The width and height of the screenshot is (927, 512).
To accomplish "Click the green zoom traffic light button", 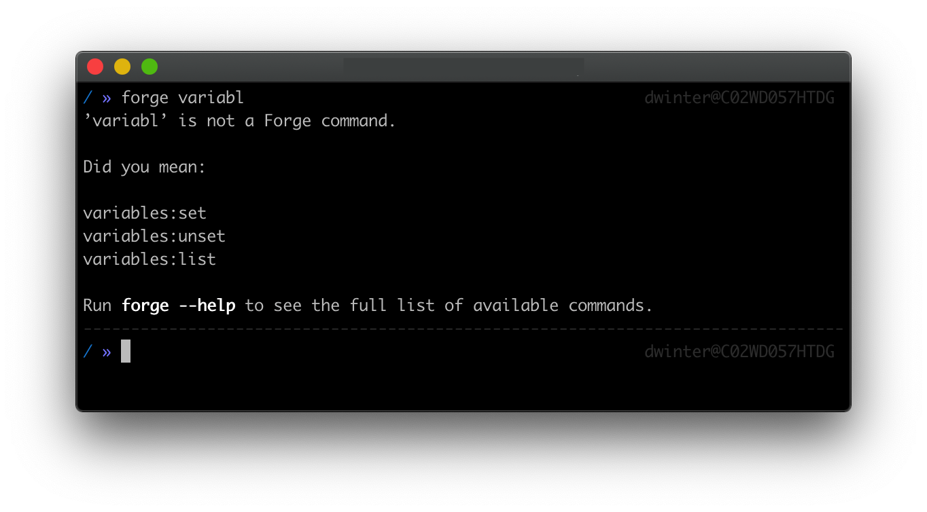I will tap(149, 67).
